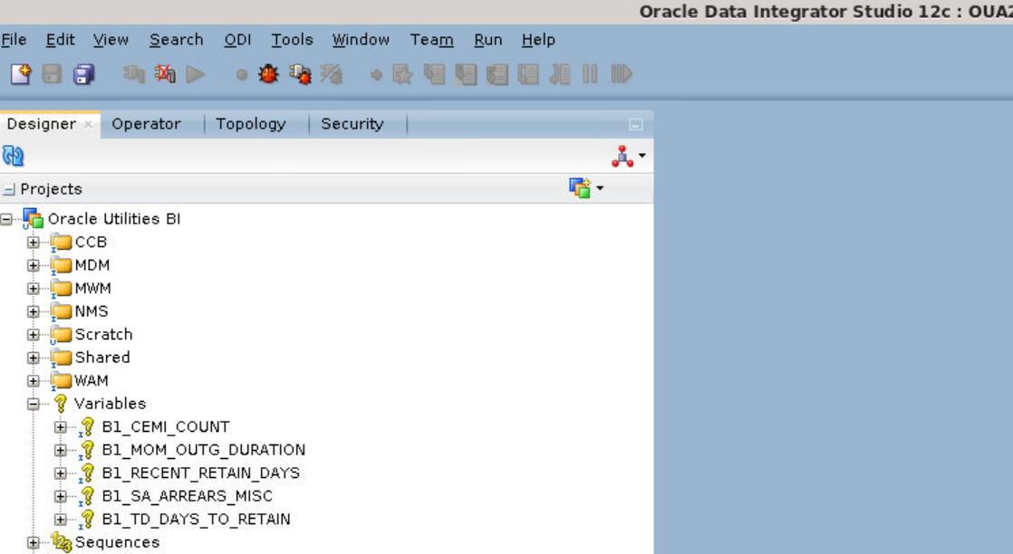Click the B1_CEMI_COUNT variable icon
This screenshot has width=1013, height=554.
point(87,426)
